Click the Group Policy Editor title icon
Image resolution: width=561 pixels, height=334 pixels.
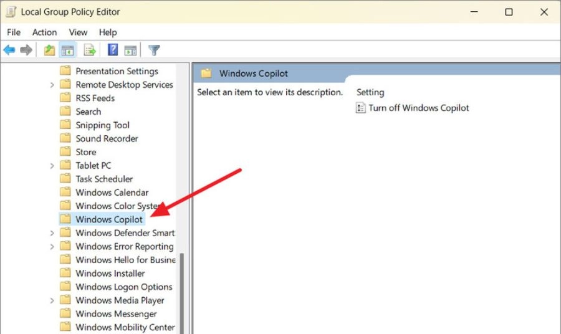click(11, 12)
